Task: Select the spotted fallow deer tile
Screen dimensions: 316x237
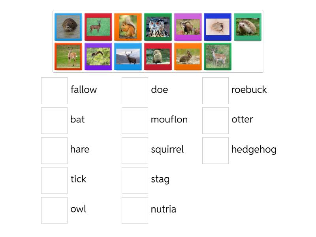Action: [x=218, y=56]
